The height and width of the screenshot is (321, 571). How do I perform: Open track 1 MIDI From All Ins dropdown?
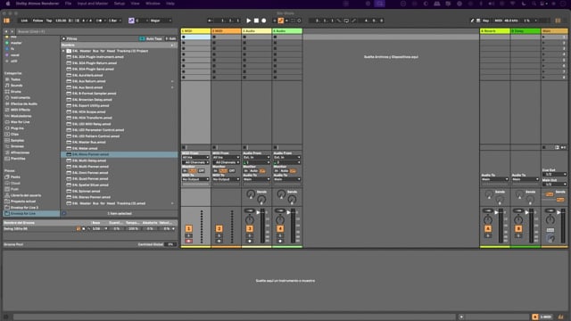195,158
